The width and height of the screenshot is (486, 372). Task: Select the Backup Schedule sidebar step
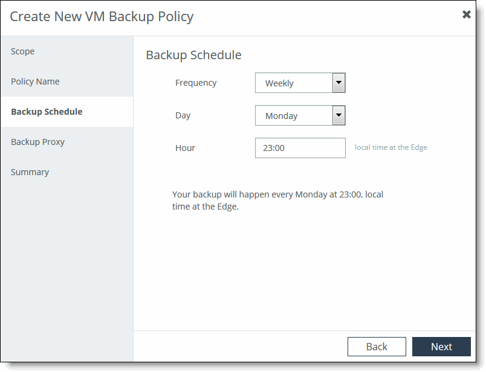point(67,112)
